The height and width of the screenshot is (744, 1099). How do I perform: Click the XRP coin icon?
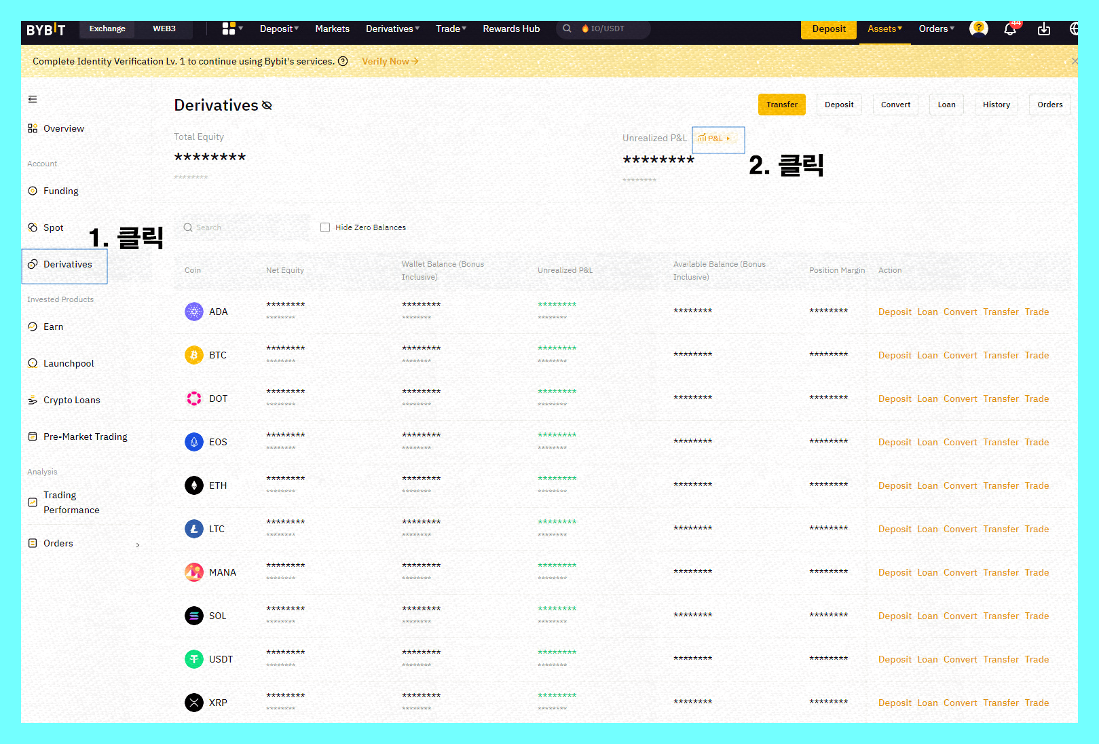[194, 703]
